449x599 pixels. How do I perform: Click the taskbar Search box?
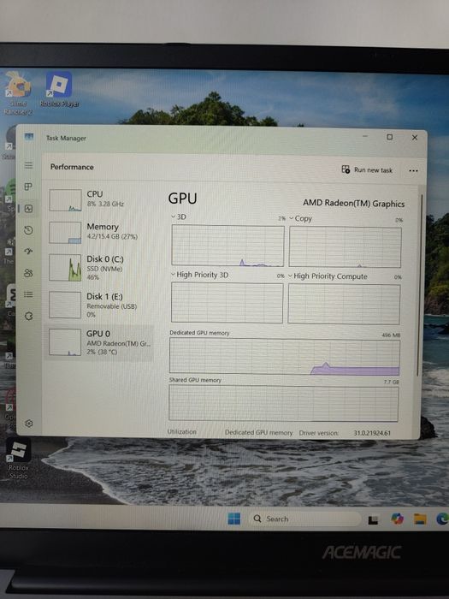coord(305,519)
